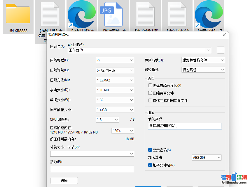This screenshot has height=187, width=250.
Task: Expand the 更新方式 dropdown
Action: coord(203,60)
